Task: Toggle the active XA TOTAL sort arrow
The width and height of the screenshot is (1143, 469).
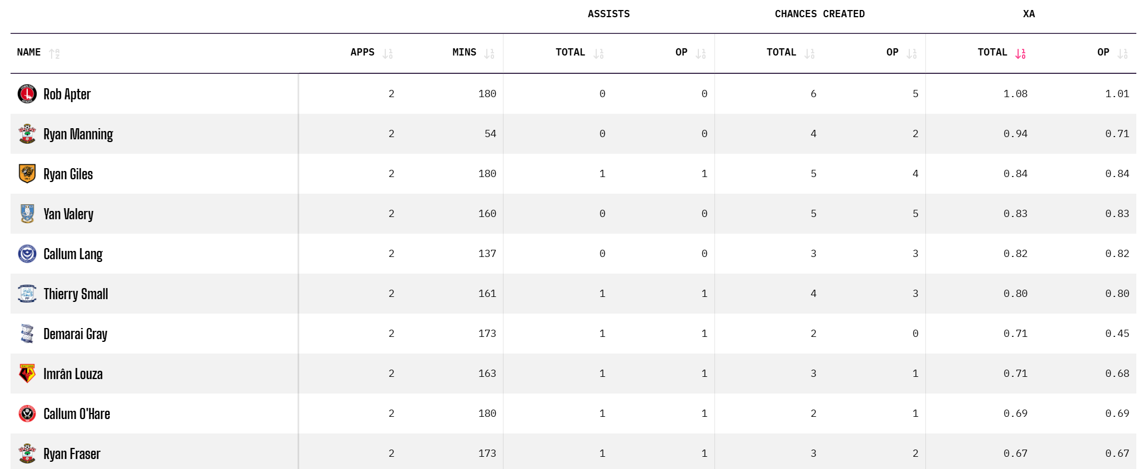Action: (1020, 54)
